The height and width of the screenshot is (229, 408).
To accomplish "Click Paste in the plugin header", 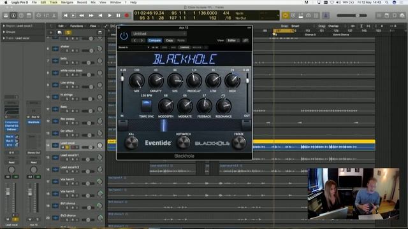I will [181, 41].
